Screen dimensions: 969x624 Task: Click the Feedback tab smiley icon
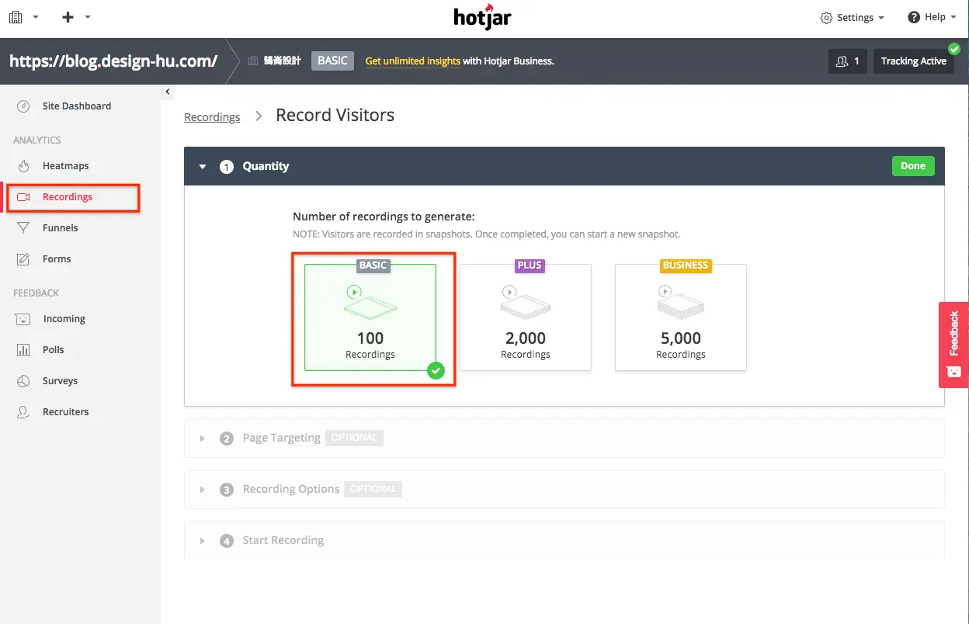pyautogui.click(x=954, y=373)
